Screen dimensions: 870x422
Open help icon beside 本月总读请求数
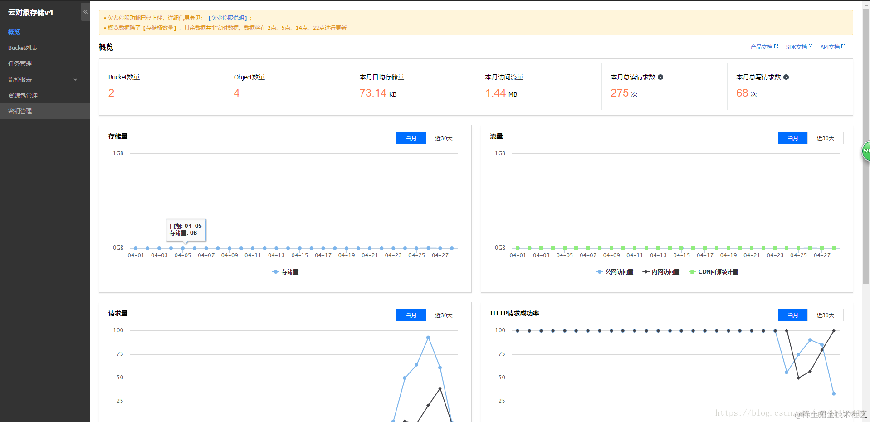click(x=660, y=77)
